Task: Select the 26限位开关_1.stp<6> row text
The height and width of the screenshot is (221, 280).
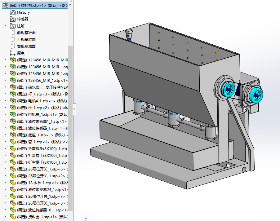Action: (x=42, y=169)
